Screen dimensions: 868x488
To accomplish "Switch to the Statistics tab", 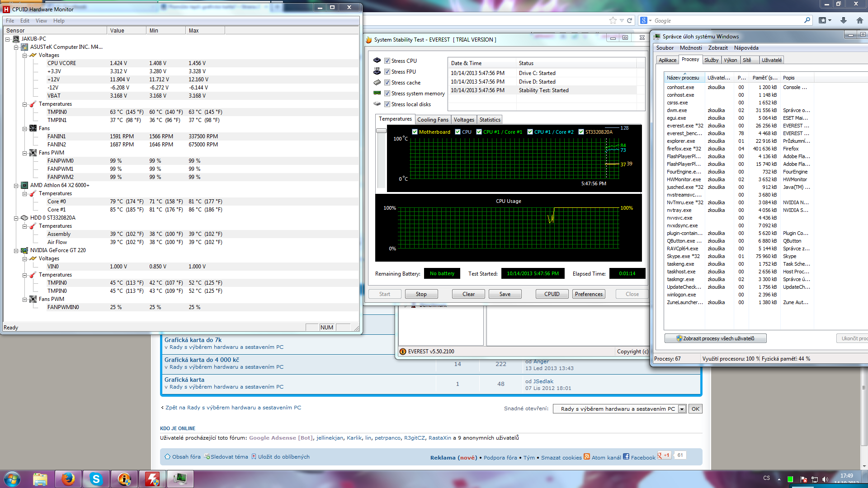I will pyautogui.click(x=490, y=120).
